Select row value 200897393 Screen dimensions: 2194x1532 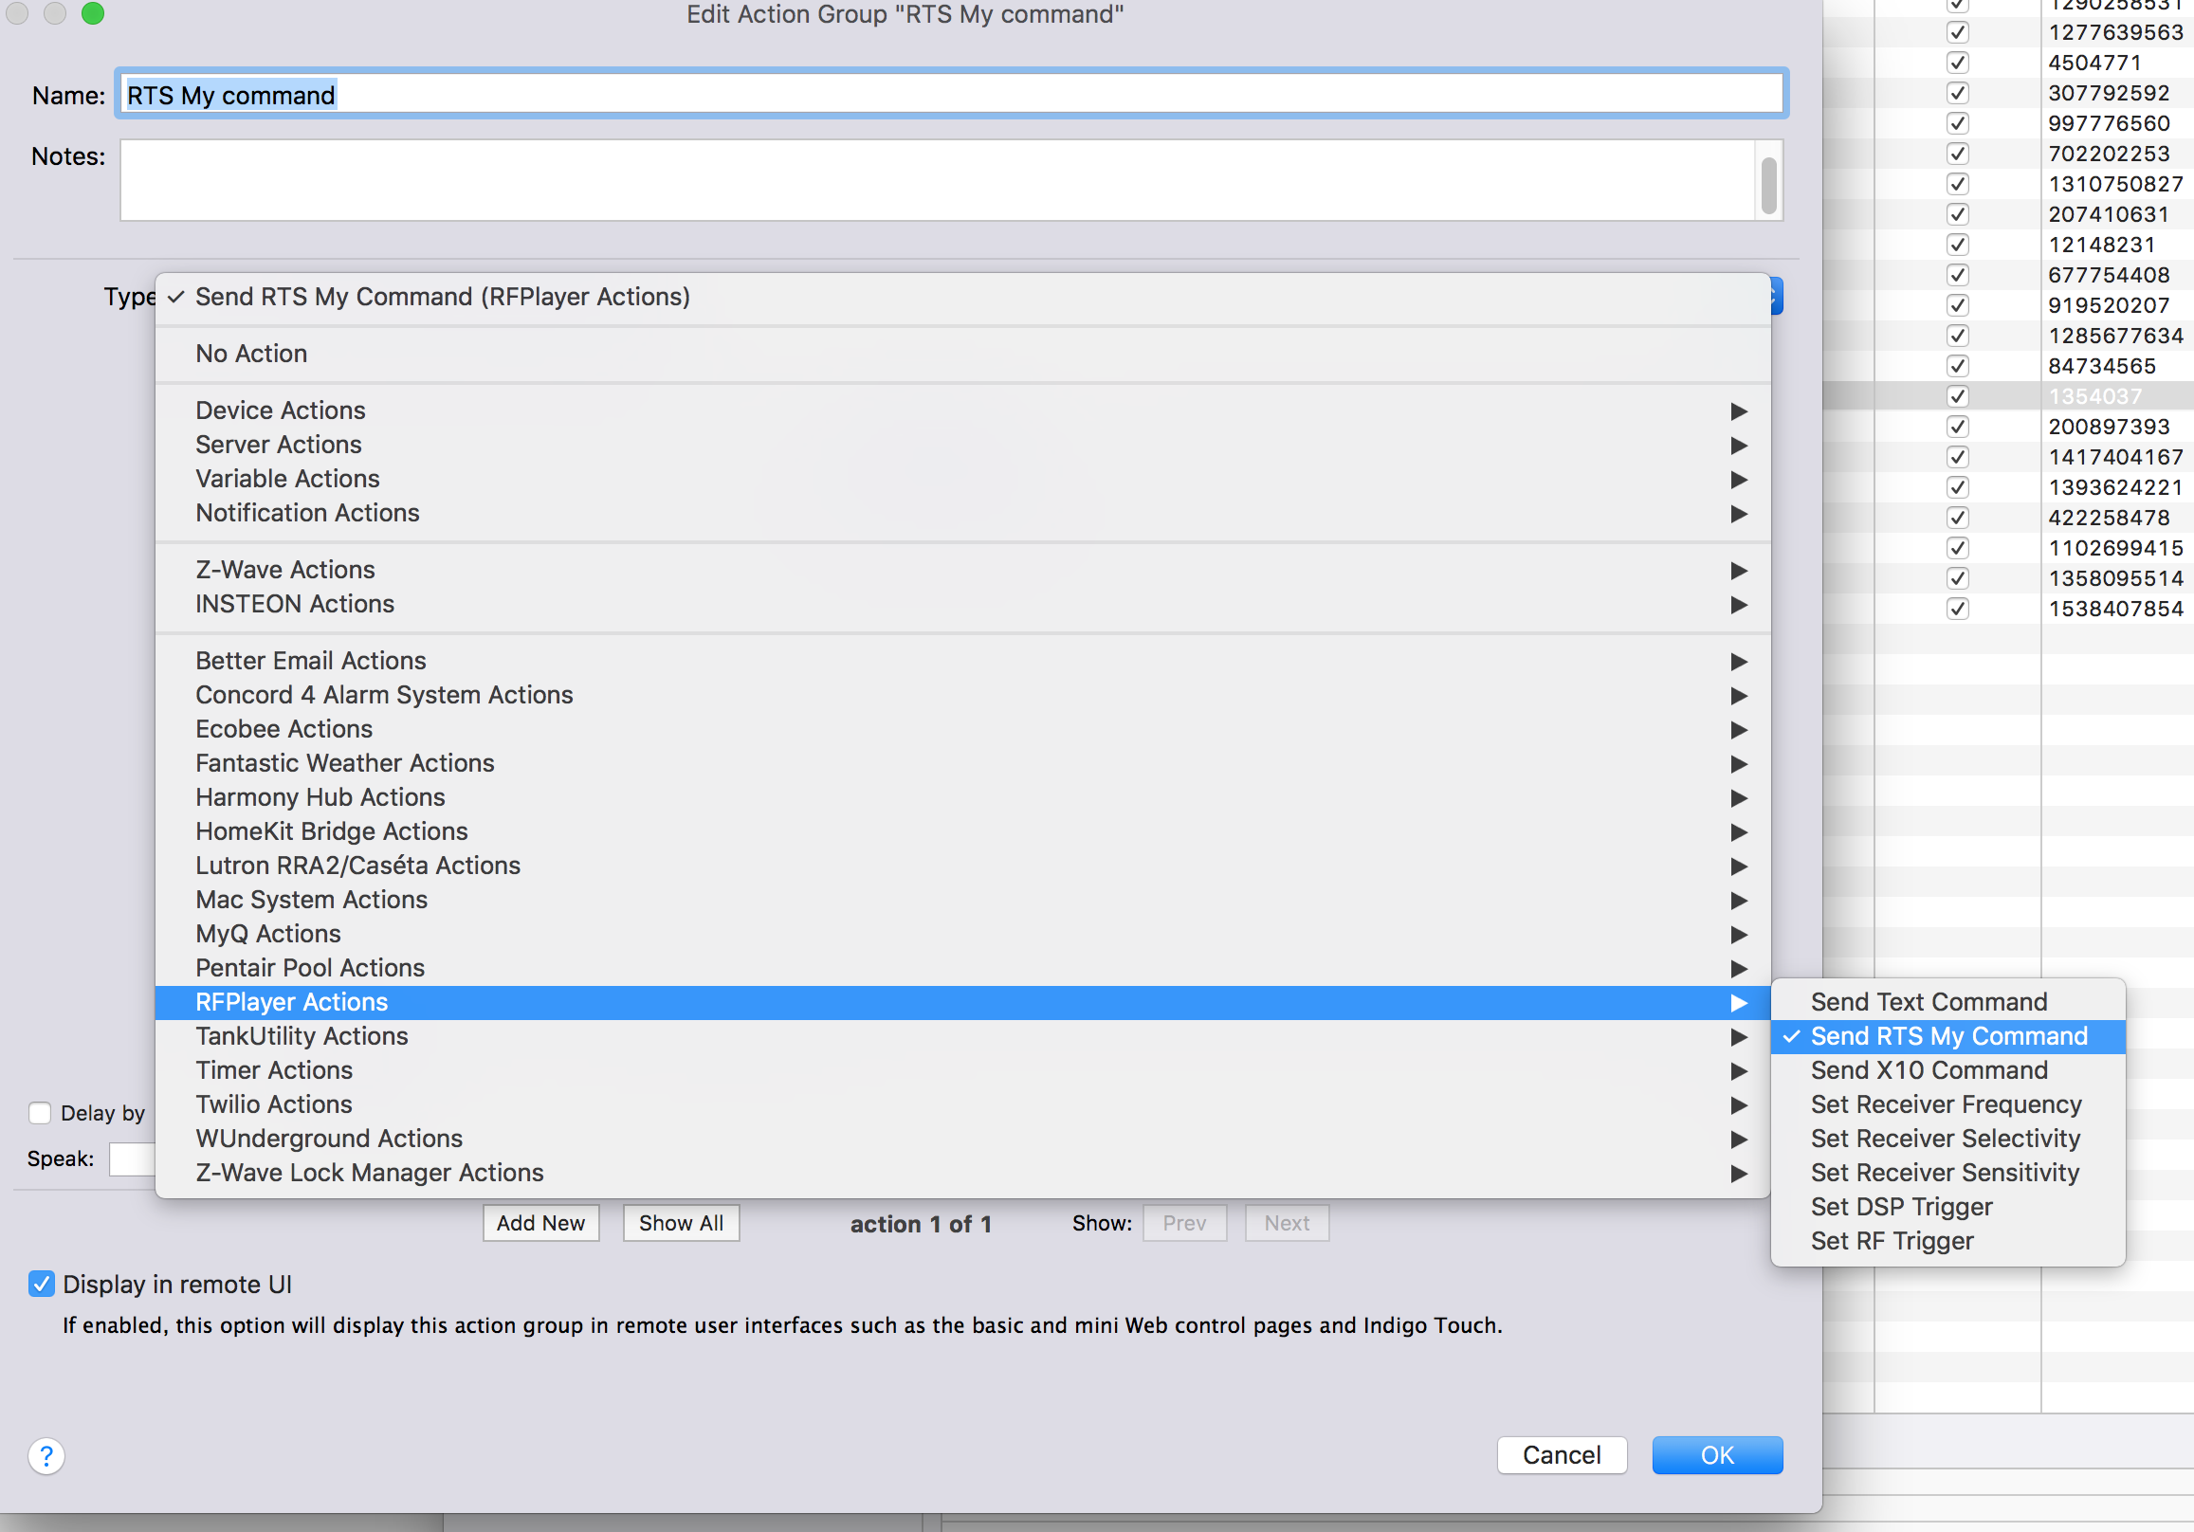coord(2109,428)
